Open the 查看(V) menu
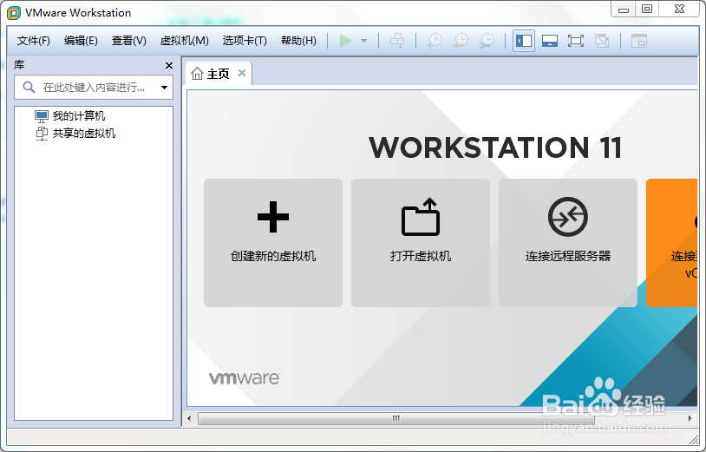 pyautogui.click(x=128, y=41)
